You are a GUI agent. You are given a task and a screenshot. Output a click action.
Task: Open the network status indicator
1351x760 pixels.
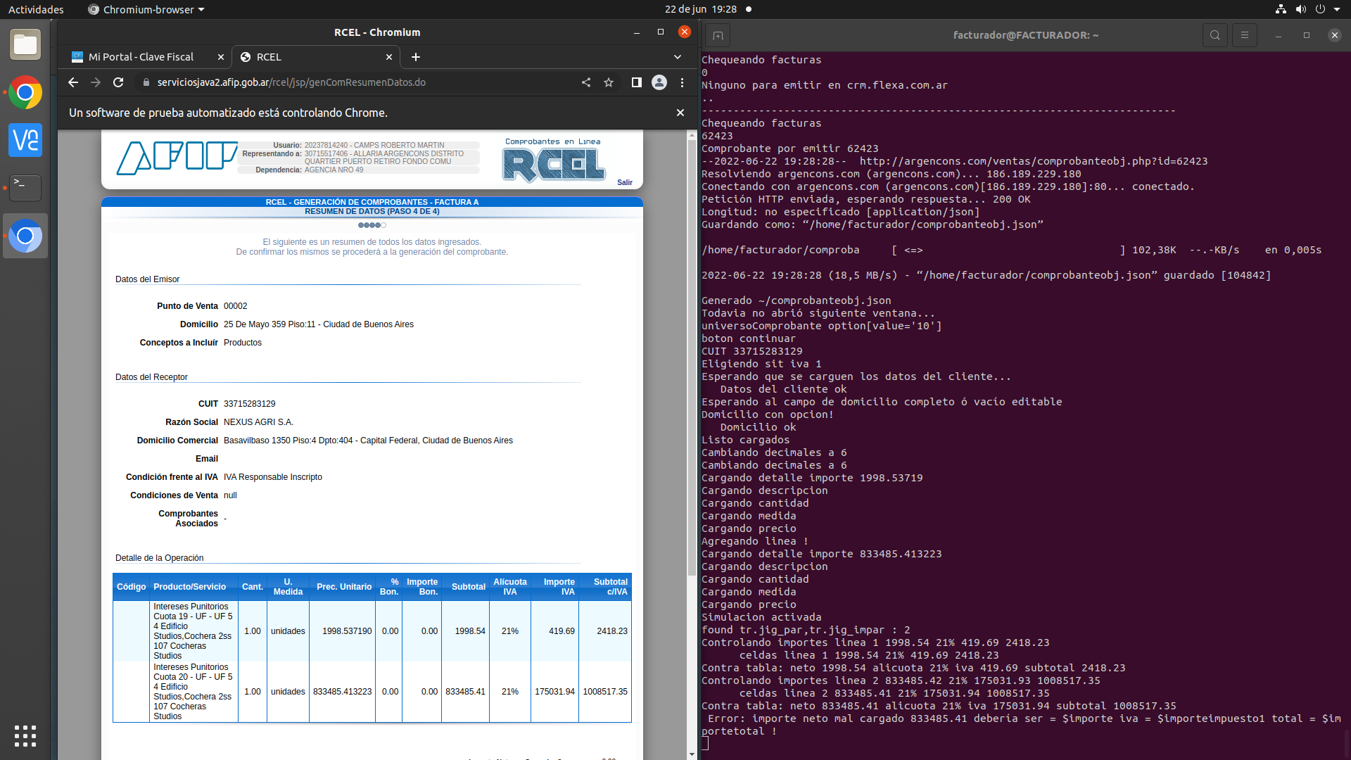point(1281,9)
